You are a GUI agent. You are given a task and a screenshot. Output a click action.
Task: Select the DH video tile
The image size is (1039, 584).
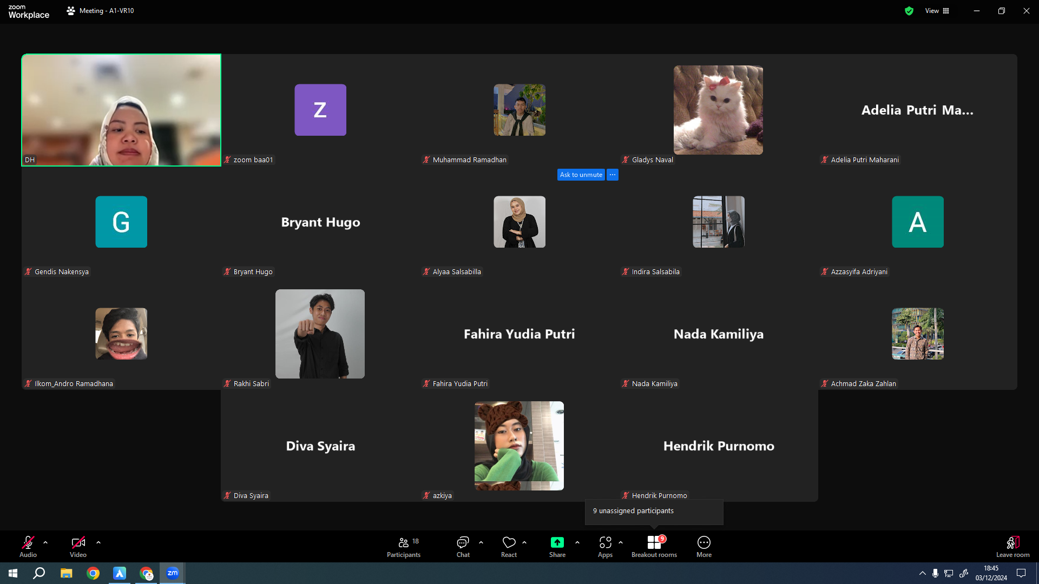coord(121,110)
